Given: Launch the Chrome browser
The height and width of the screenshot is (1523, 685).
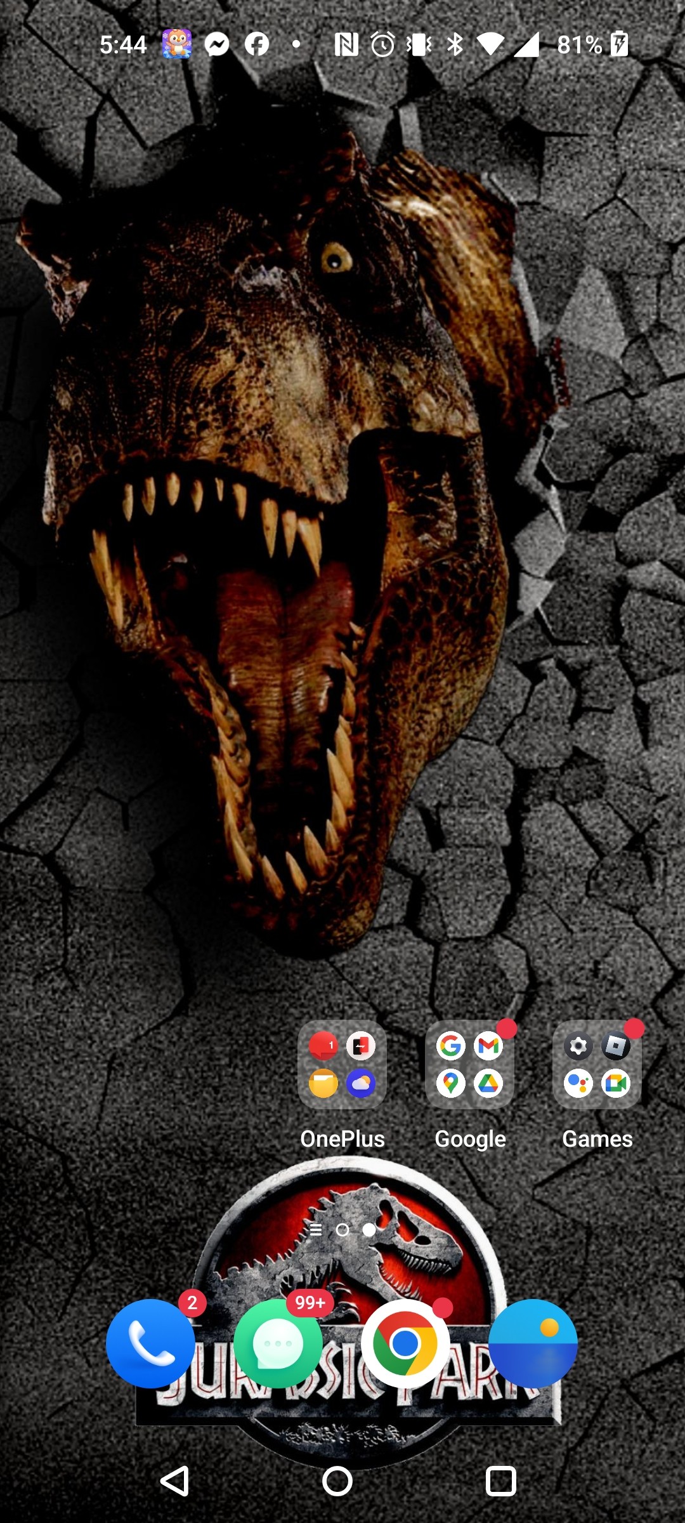Looking at the screenshot, I should pyautogui.click(x=405, y=1343).
